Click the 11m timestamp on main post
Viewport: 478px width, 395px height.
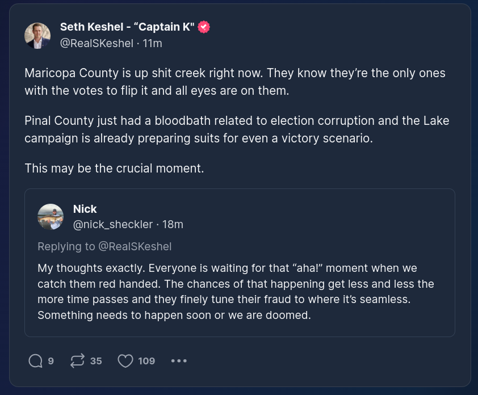[153, 43]
